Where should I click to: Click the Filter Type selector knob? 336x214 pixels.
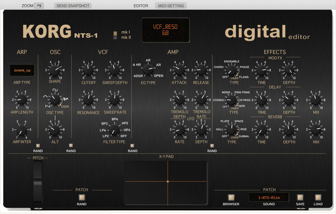click(114, 129)
